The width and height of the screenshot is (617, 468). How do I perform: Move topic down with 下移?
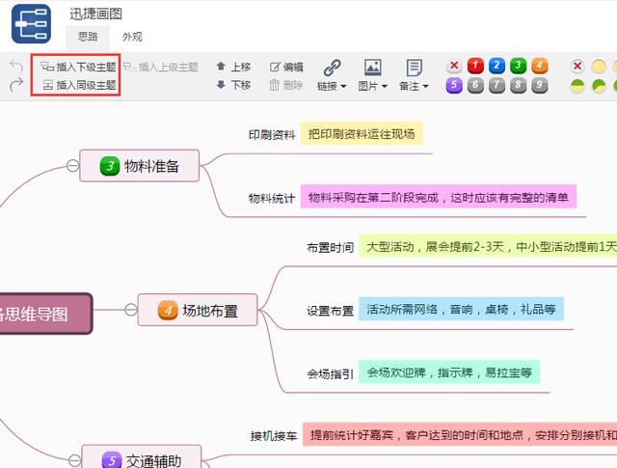232,85
